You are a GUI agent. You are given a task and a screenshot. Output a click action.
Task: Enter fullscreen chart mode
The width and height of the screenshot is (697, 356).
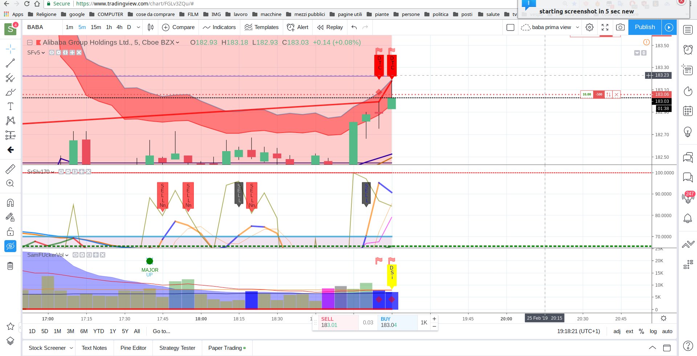[605, 27]
